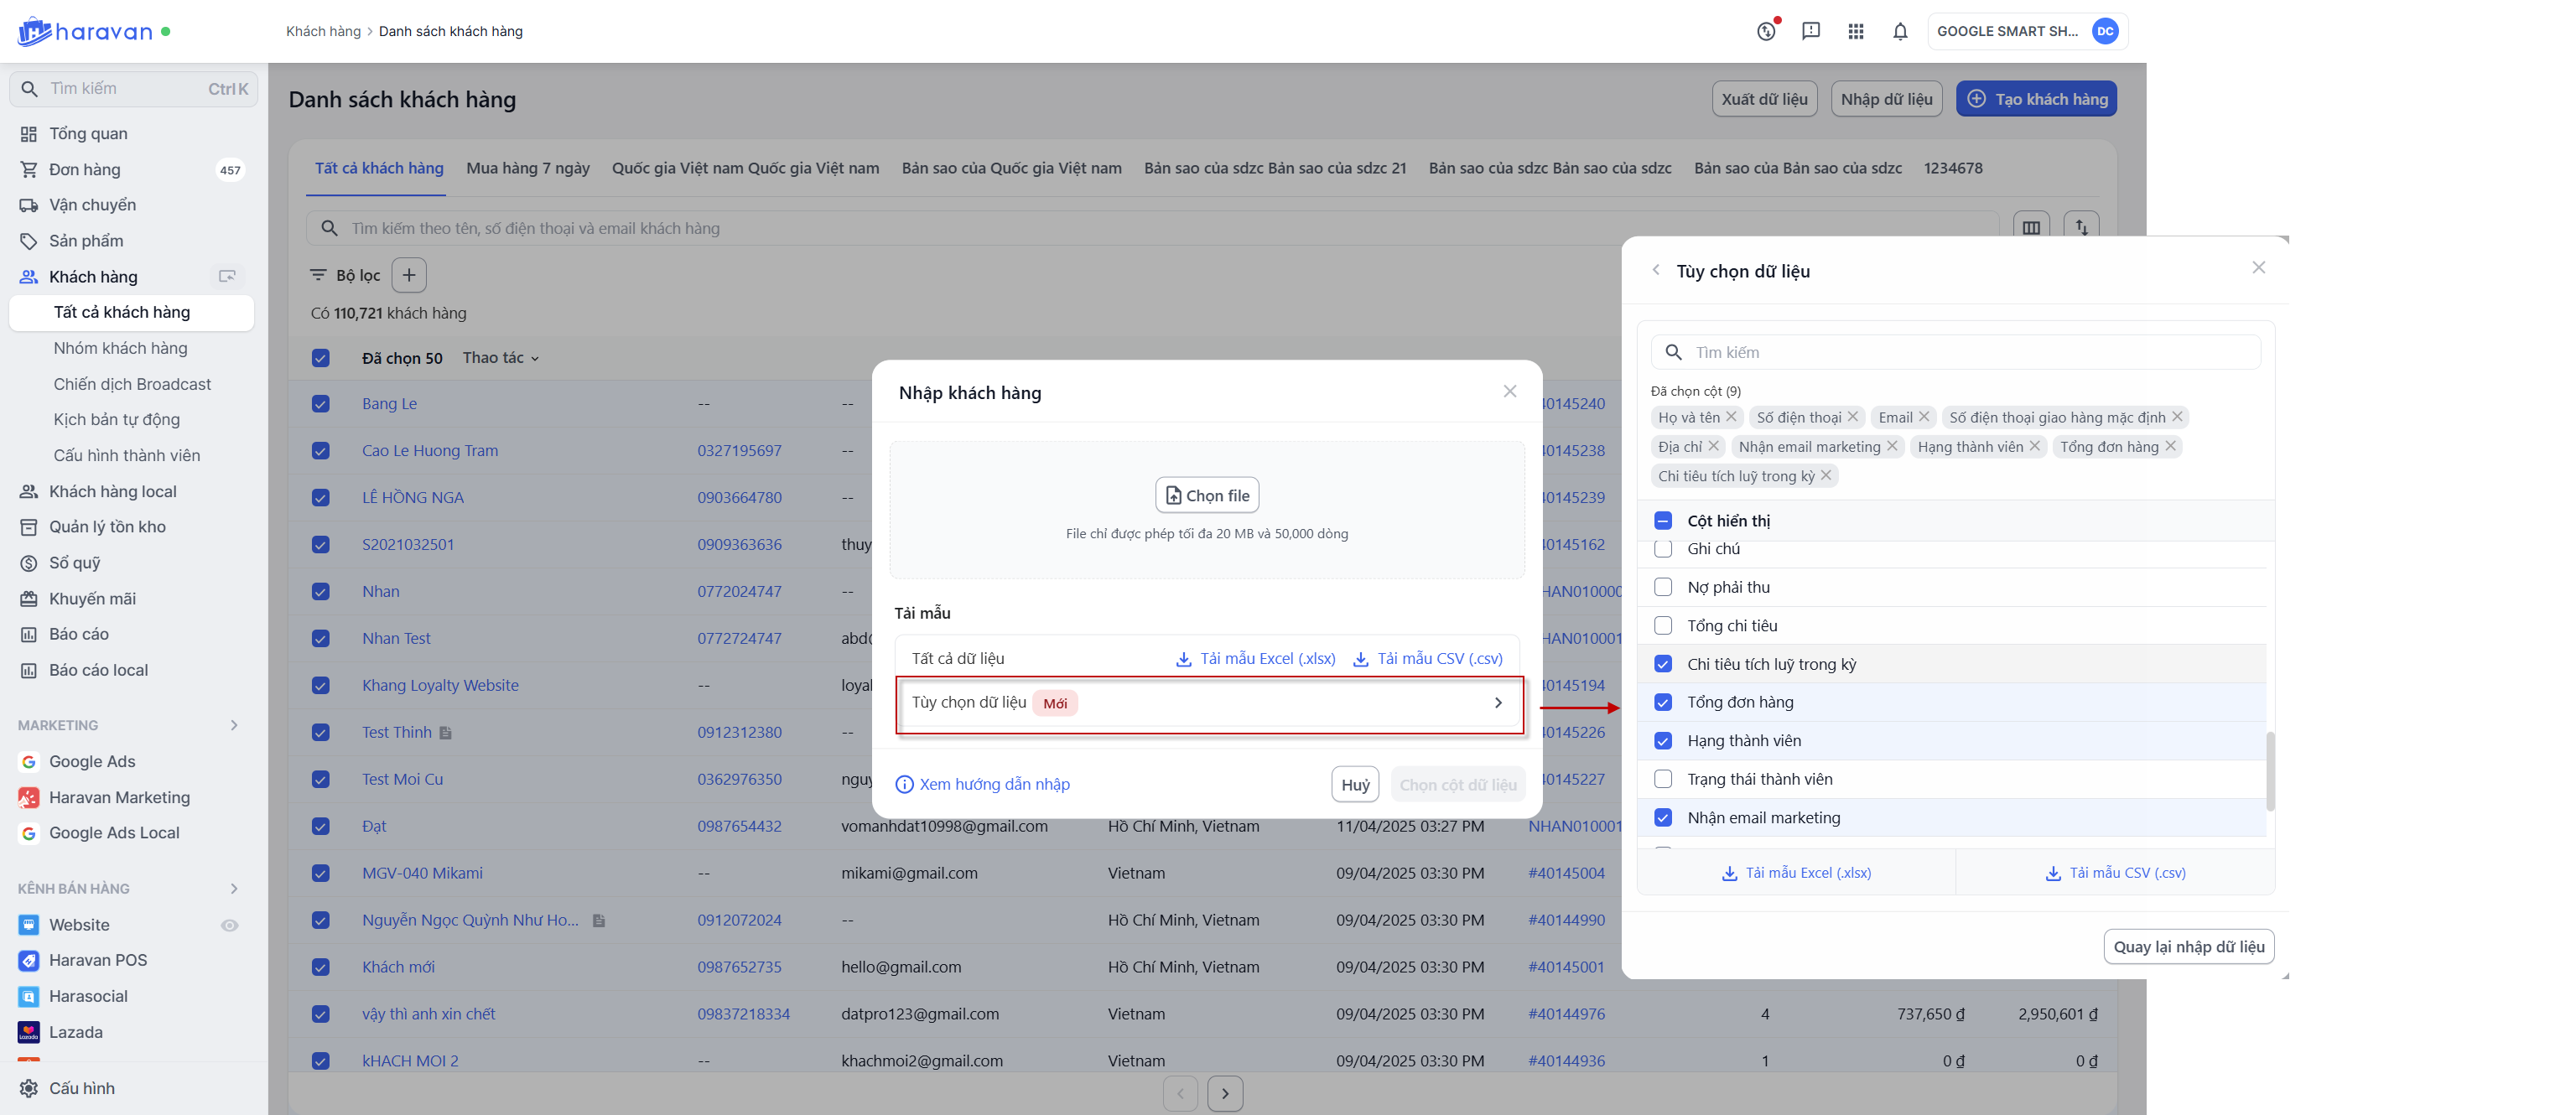
Task: Click the column layout icon by search
Action: (2031, 228)
